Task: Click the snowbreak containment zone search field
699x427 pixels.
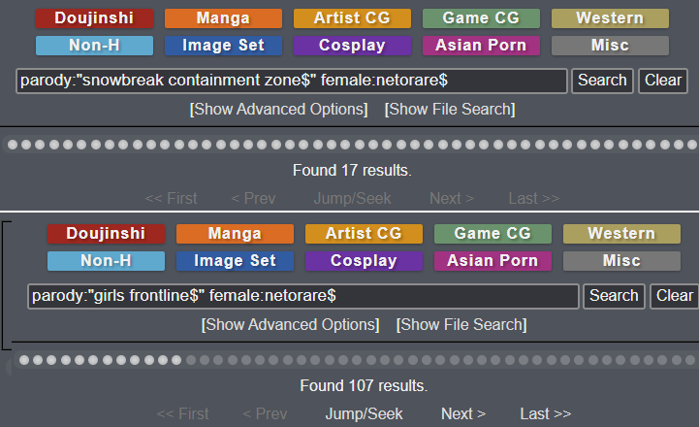Action: 292,81
